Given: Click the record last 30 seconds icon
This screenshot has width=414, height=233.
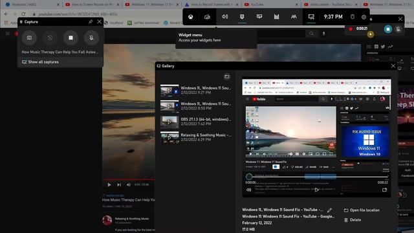Looking at the screenshot, I should click(x=50, y=38).
